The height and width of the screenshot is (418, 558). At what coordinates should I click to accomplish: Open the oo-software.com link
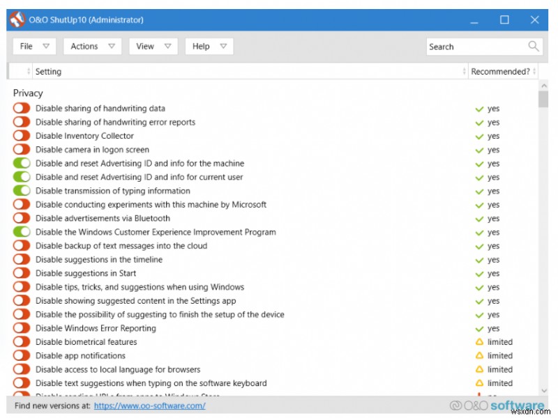tap(149, 405)
